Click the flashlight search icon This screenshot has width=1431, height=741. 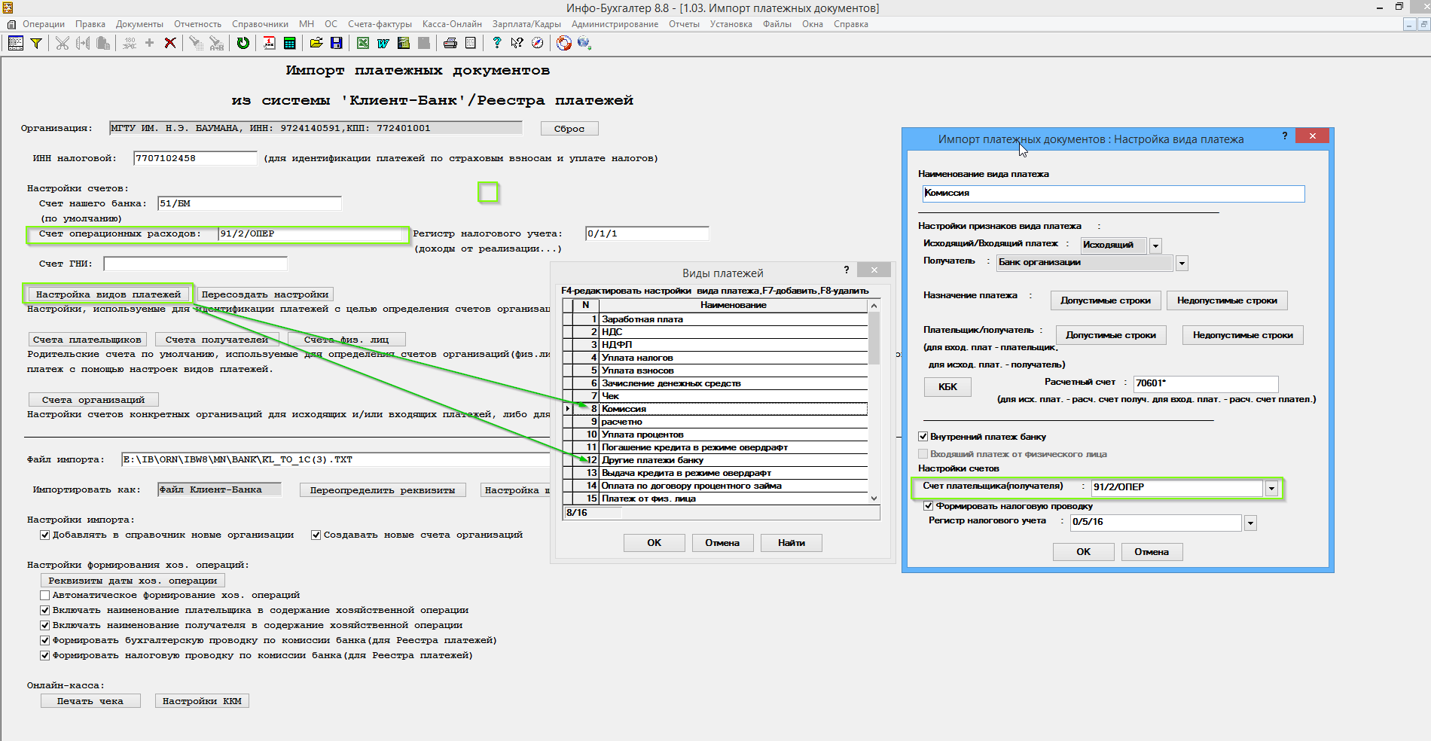tap(196, 43)
